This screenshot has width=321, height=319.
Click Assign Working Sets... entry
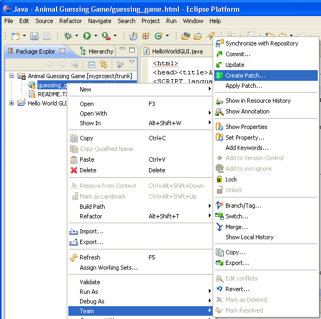point(140,268)
